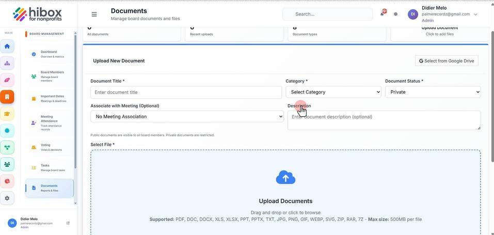The image size is (494, 235).
Task: Click the Upload Document card
Action: point(439,34)
